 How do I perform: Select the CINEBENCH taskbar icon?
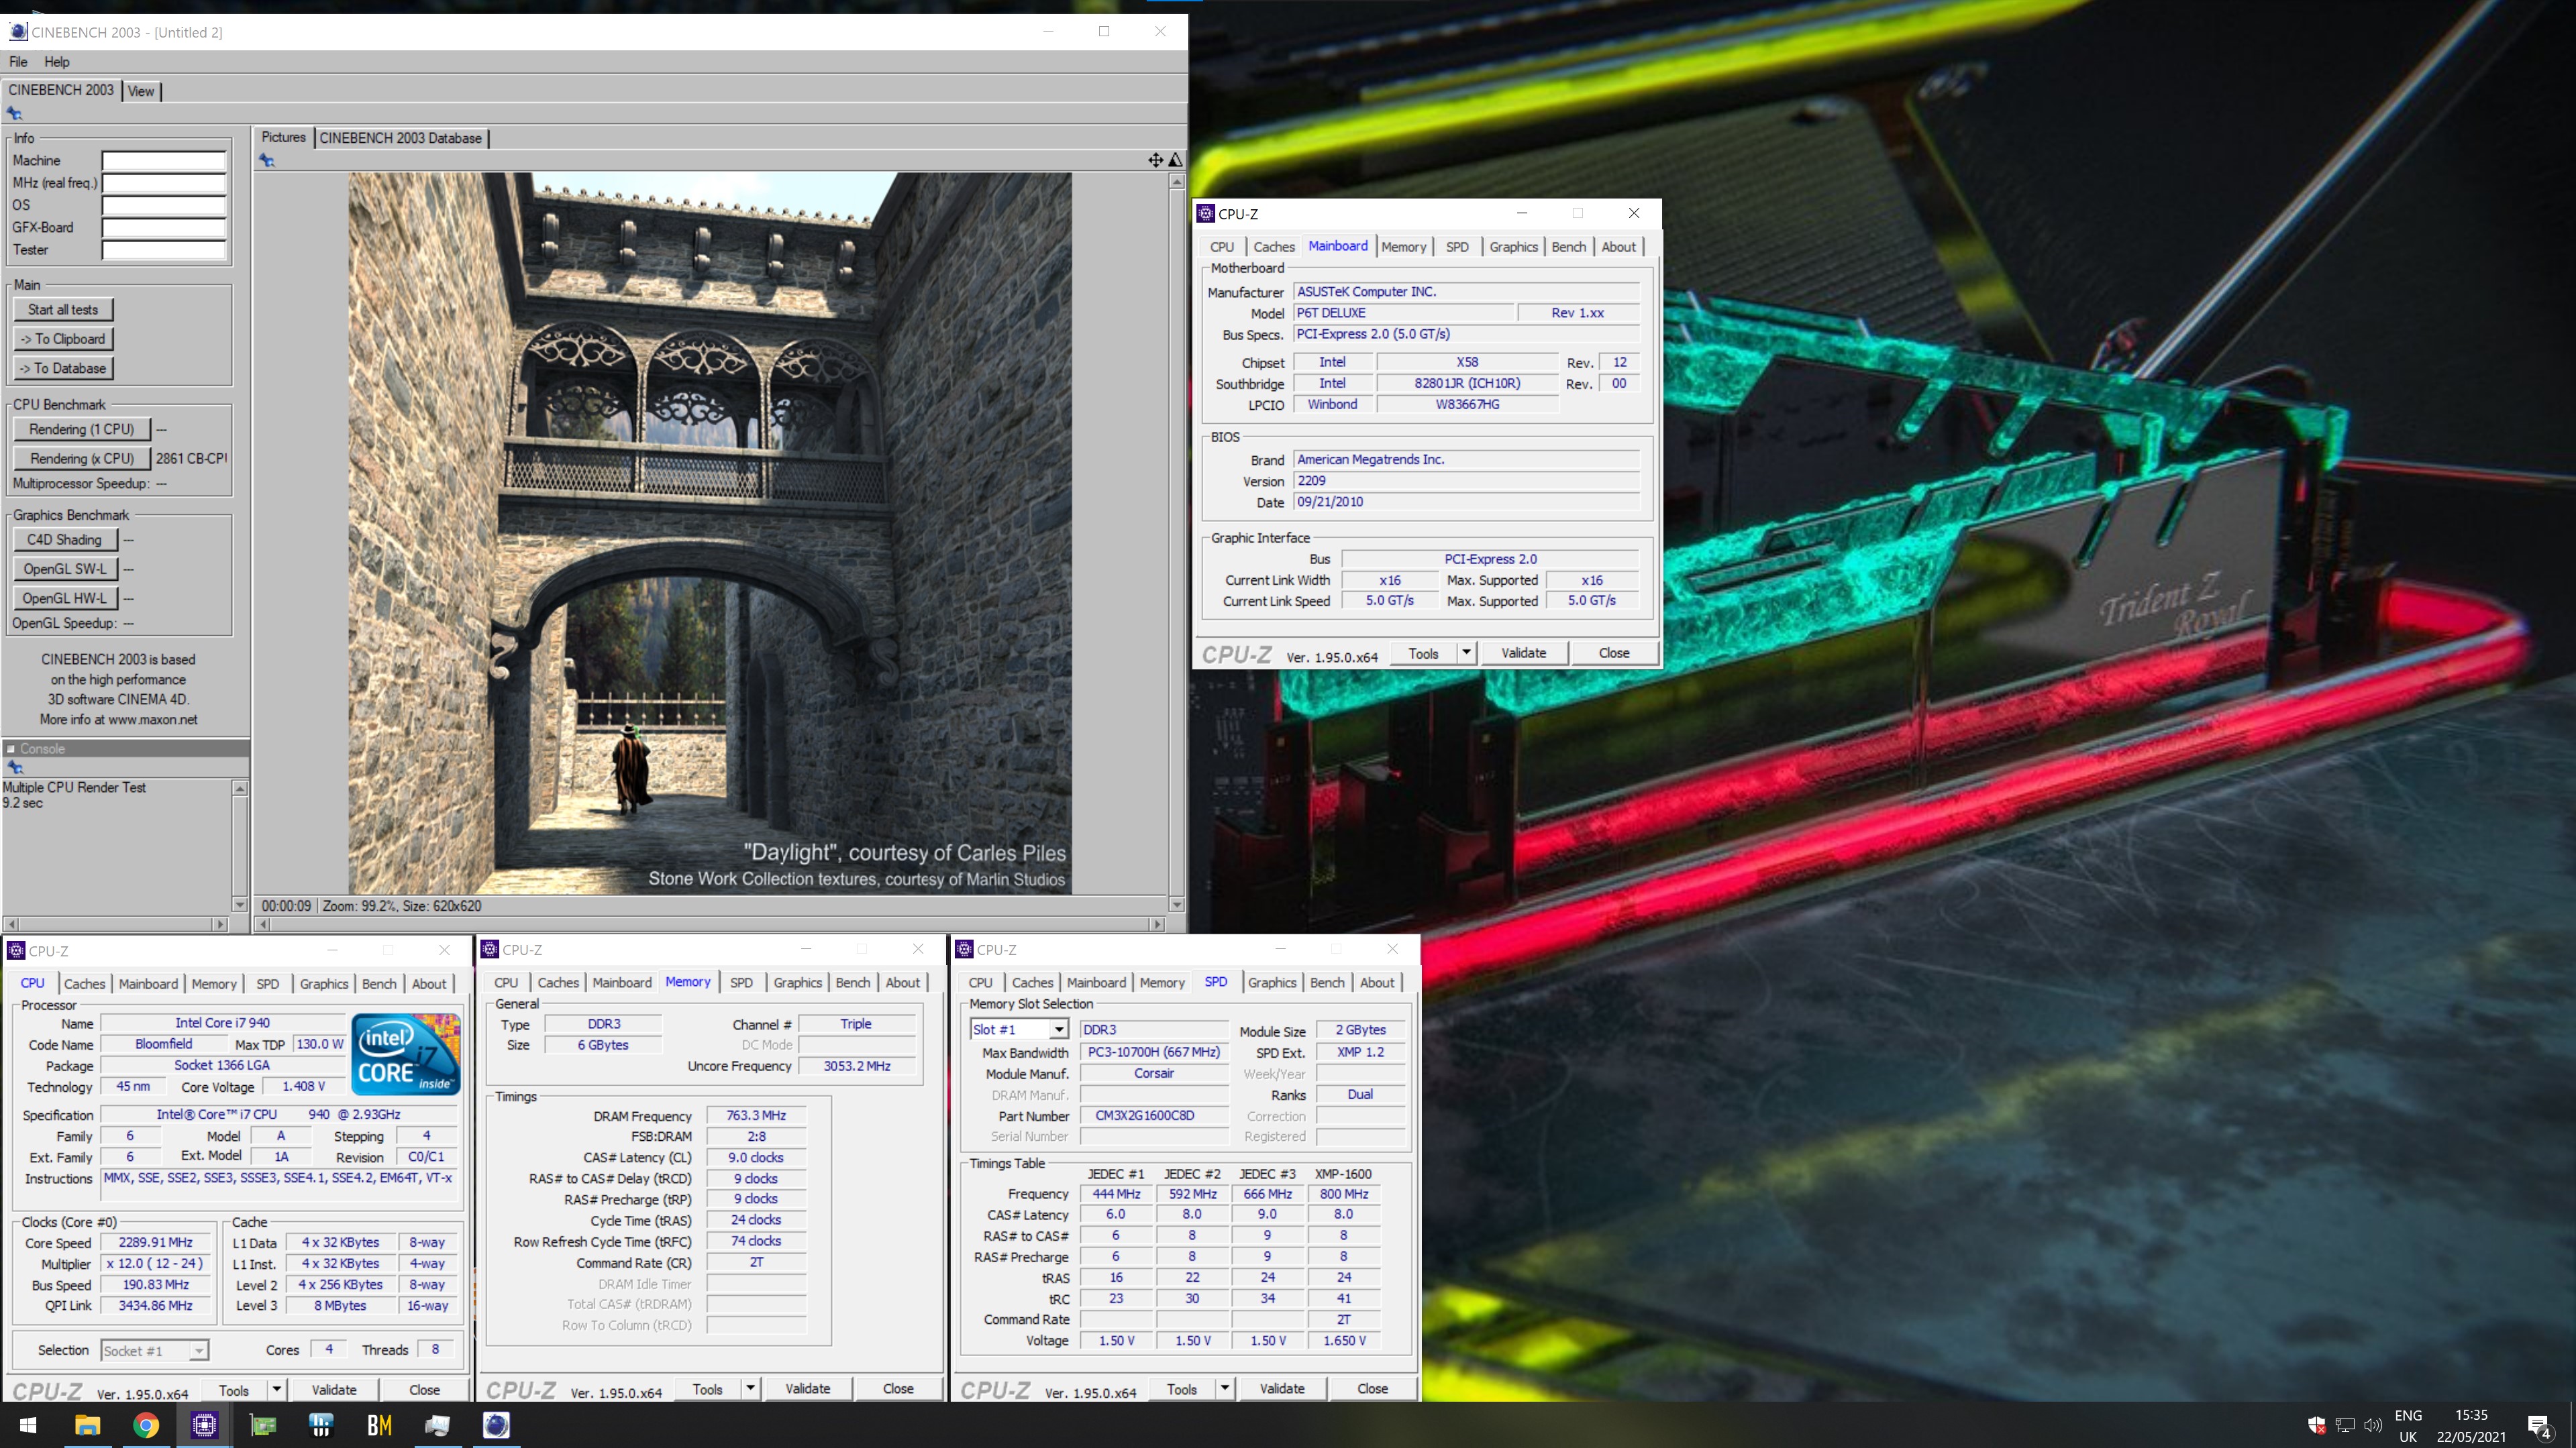tap(496, 1425)
